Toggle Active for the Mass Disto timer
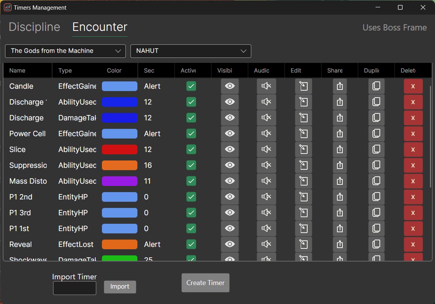Image resolution: width=435 pixels, height=304 pixels. point(191,181)
